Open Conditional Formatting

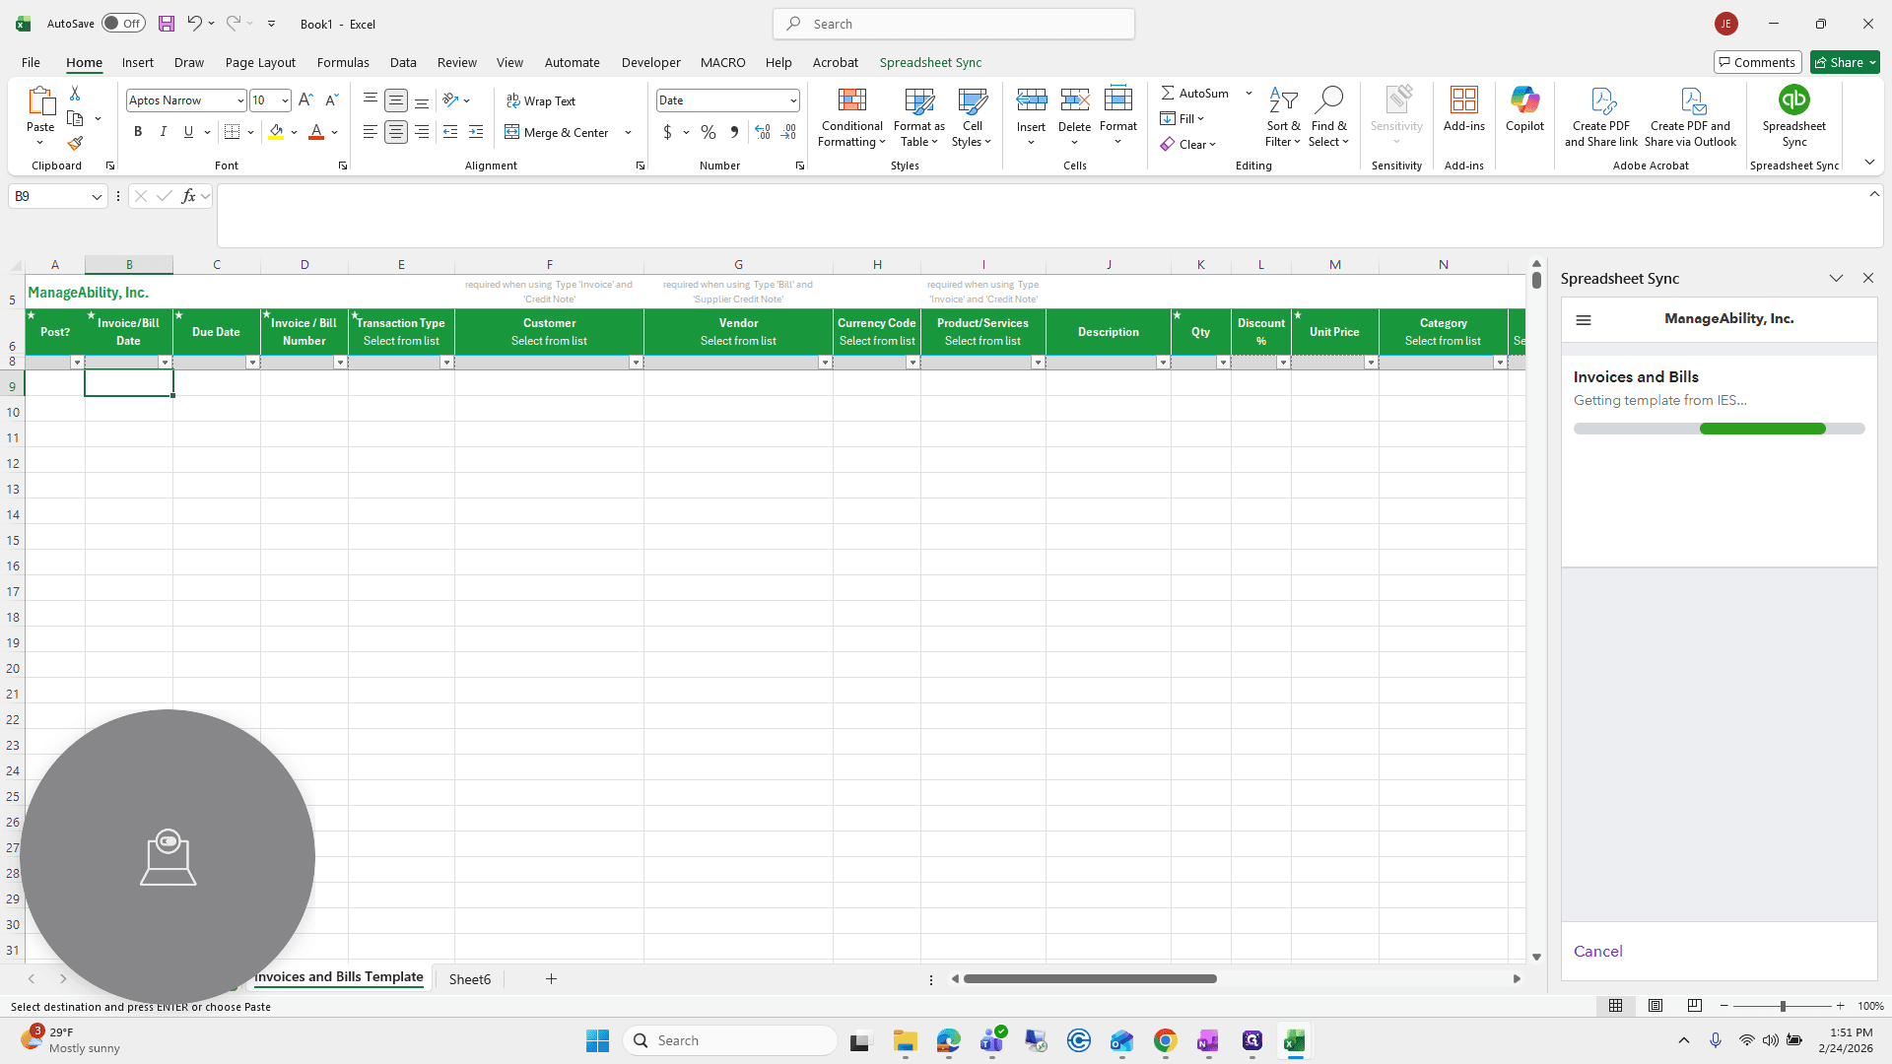pos(851,117)
